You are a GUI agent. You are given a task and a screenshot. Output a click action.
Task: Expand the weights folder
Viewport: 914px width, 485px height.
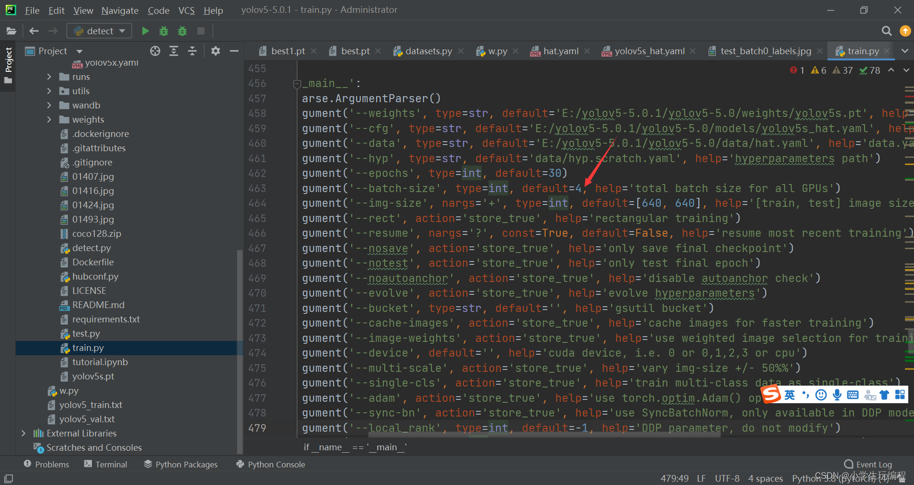(49, 119)
